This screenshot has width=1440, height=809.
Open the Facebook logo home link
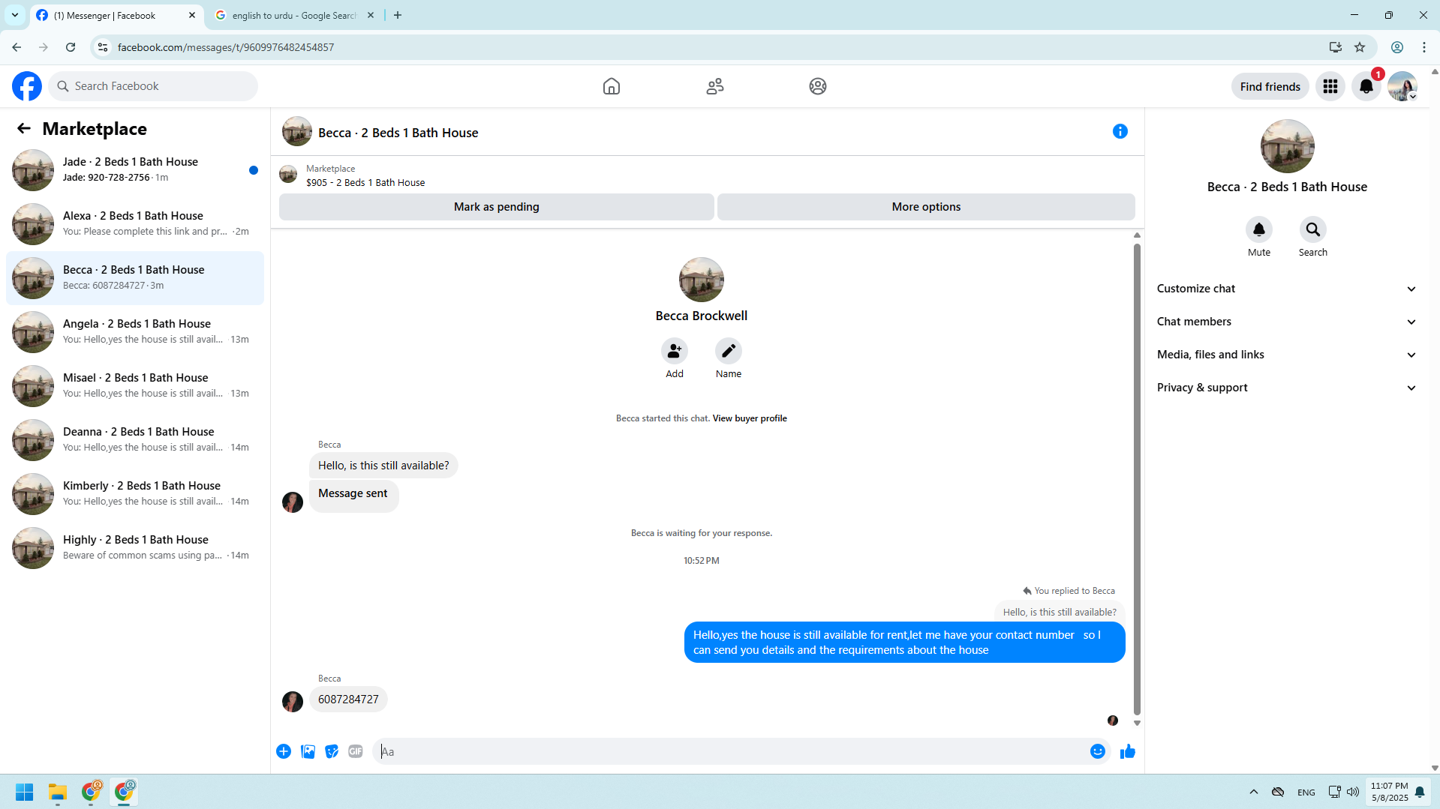tap(27, 86)
